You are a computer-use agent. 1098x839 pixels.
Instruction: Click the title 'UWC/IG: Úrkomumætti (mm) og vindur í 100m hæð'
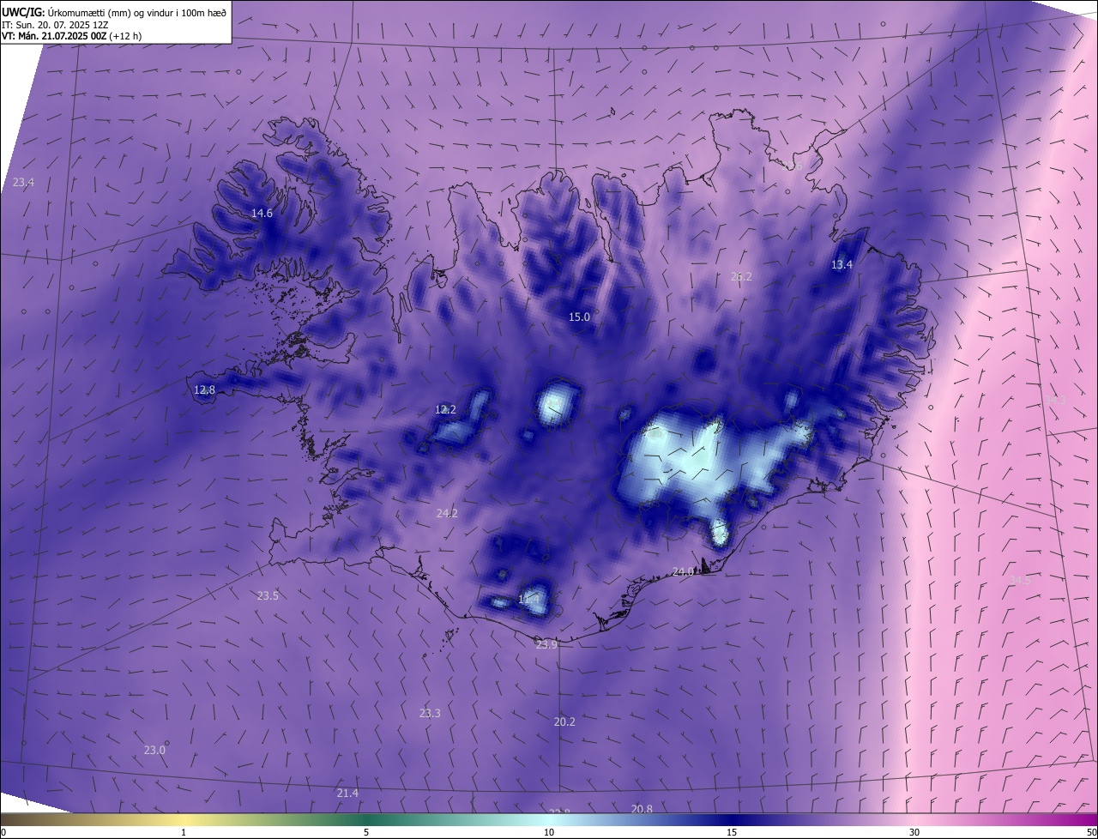114,12
